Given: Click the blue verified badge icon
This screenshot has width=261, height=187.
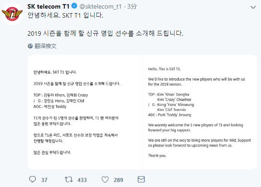Looking at the screenshot, I should 74,6.
